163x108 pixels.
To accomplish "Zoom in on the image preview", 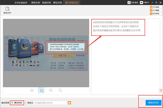I will point(51,90).
